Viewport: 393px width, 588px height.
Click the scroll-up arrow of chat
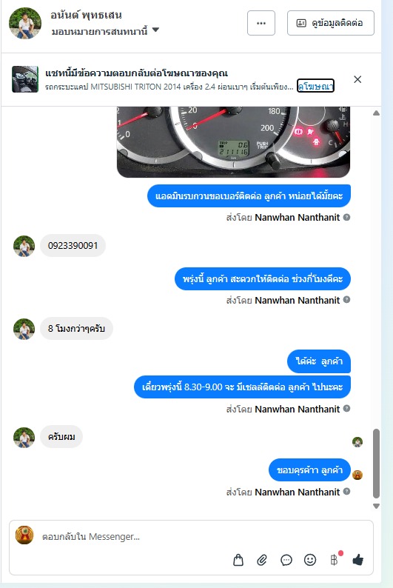377,113
